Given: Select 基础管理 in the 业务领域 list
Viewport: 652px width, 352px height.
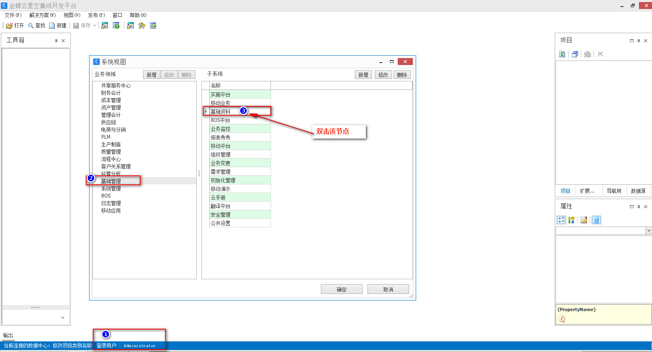Looking at the screenshot, I should point(111,181).
